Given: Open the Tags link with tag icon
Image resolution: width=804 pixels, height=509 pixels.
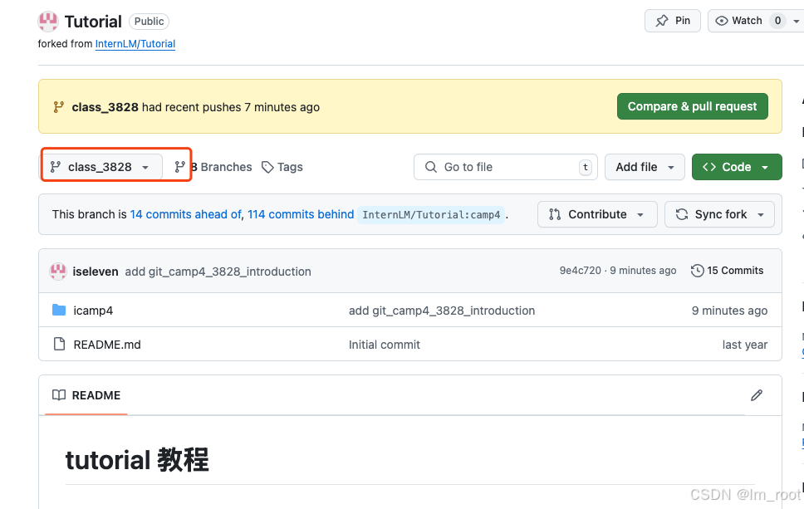Looking at the screenshot, I should (282, 167).
